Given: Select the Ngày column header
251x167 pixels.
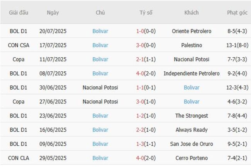Looking at the screenshot, I should (53, 13).
